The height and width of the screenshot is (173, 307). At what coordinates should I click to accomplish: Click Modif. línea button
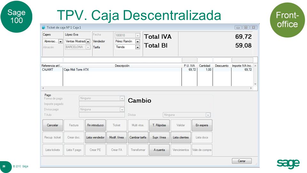click(116, 137)
